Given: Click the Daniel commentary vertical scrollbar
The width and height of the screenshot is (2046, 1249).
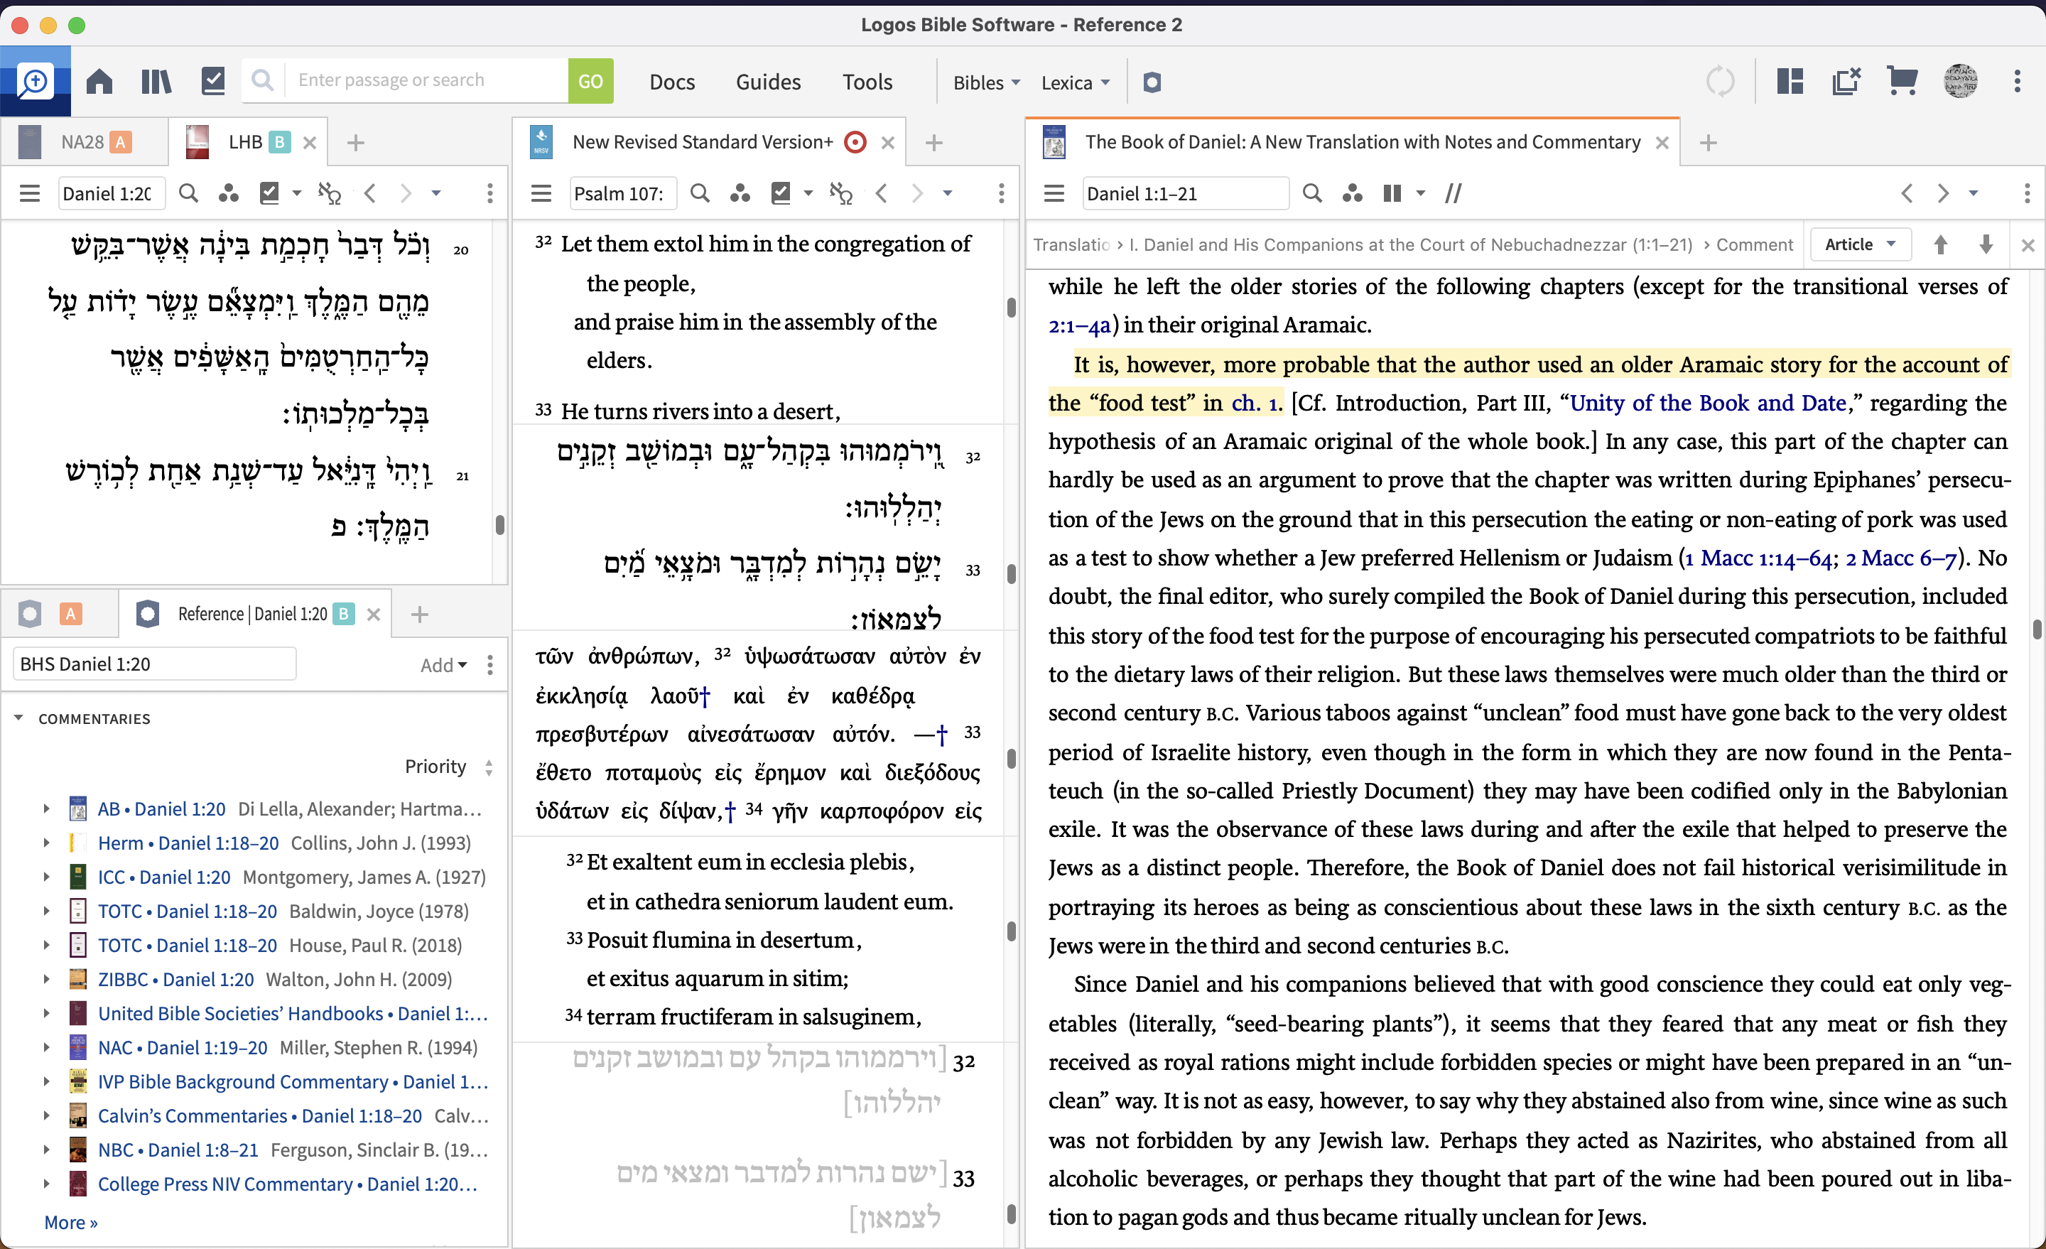Looking at the screenshot, I should [x=2037, y=629].
